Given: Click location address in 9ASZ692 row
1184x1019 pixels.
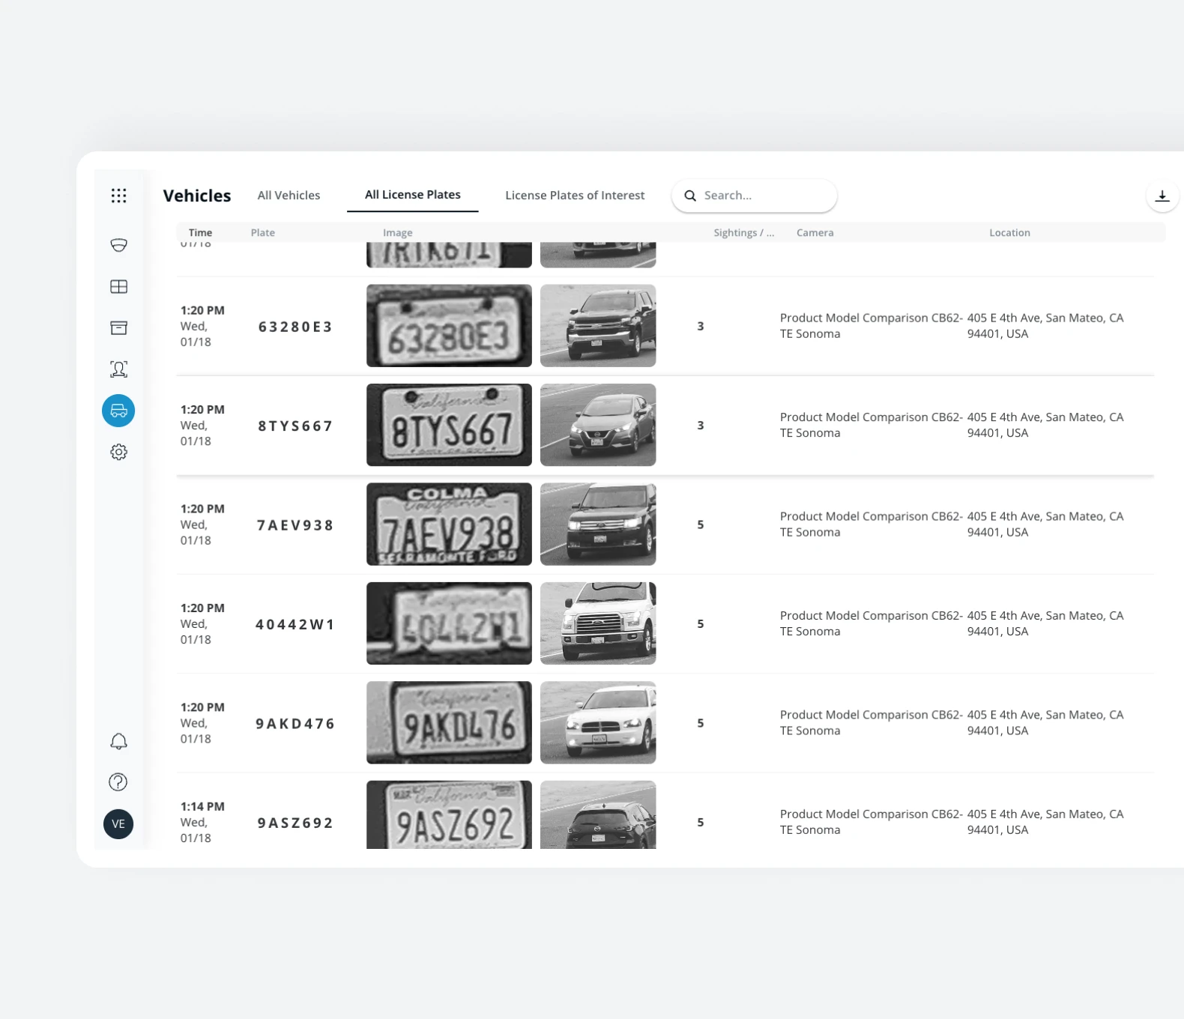Looking at the screenshot, I should click(x=1045, y=822).
